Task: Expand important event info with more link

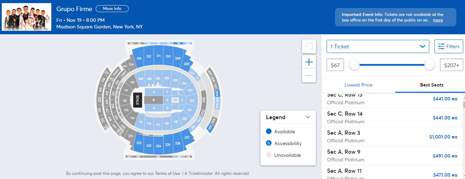Action: (x=438, y=20)
